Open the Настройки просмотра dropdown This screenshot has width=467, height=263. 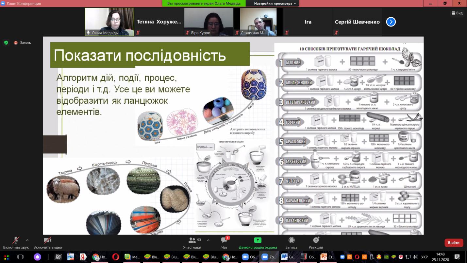coord(275,3)
